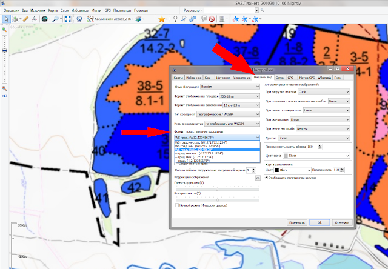Click the yellow star favorites icon

(x=162, y=19)
